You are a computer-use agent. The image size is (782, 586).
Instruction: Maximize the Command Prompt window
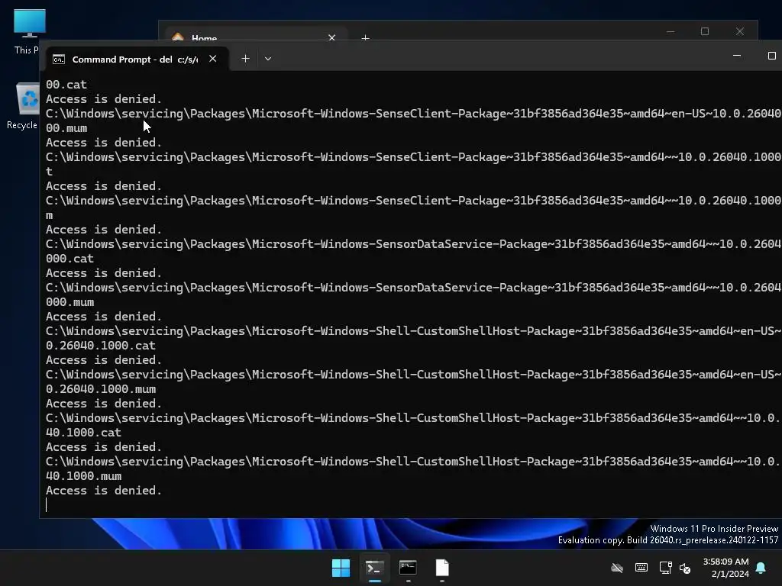click(771, 56)
